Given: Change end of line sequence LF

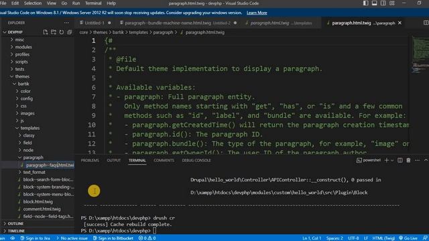Looking at the screenshot, I should (366, 238).
